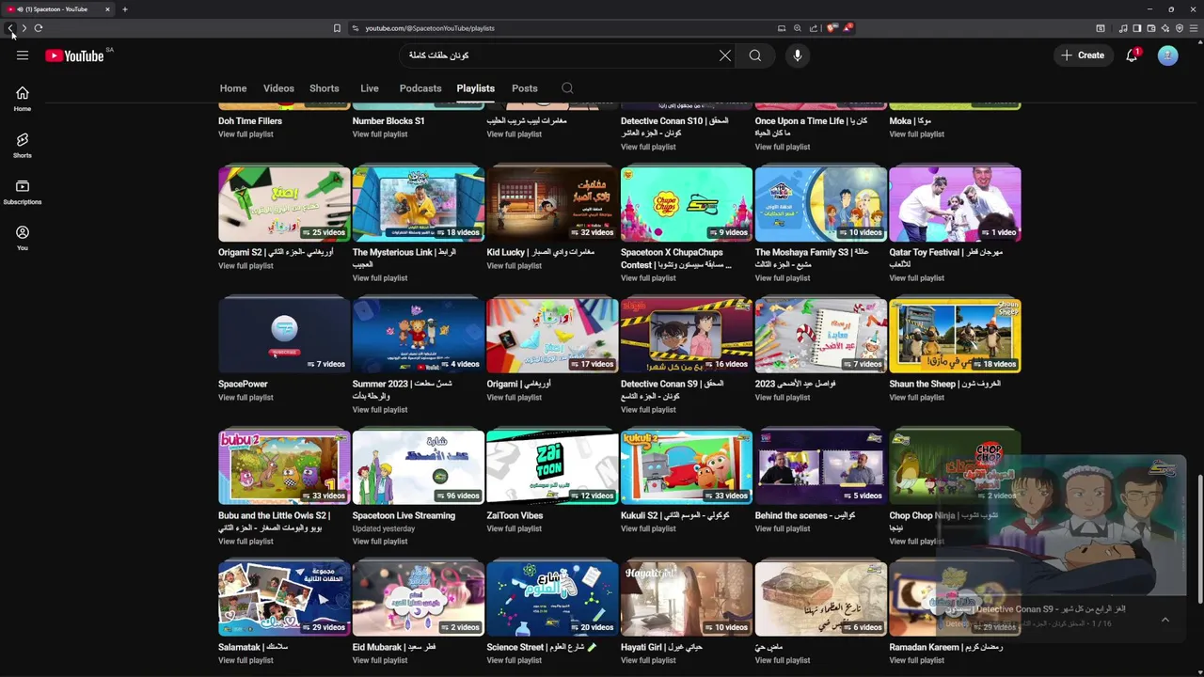Open The Mysterious Link playlist thumbnail
Image resolution: width=1204 pixels, height=677 pixels.
[x=419, y=204]
